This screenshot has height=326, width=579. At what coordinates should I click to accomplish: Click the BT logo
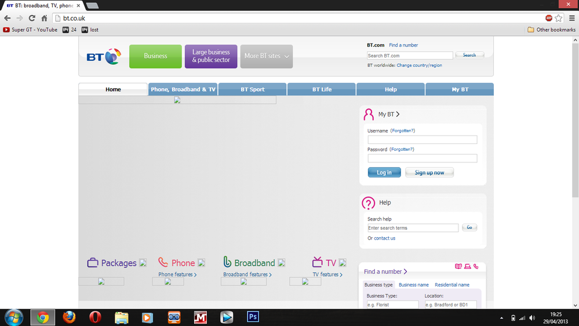(104, 56)
